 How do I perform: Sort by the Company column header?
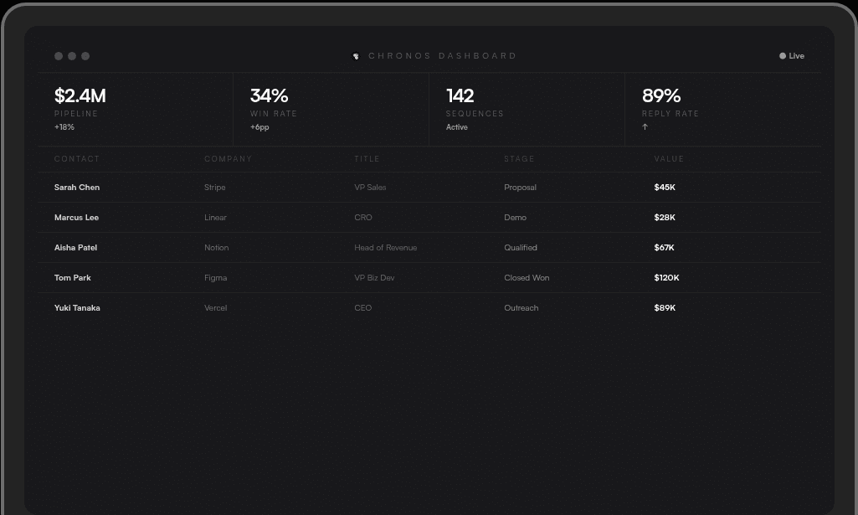(228, 159)
